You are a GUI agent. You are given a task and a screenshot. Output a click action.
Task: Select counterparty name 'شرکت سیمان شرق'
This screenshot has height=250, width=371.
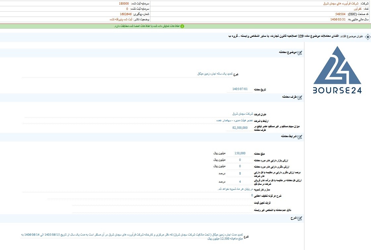click(242, 114)
